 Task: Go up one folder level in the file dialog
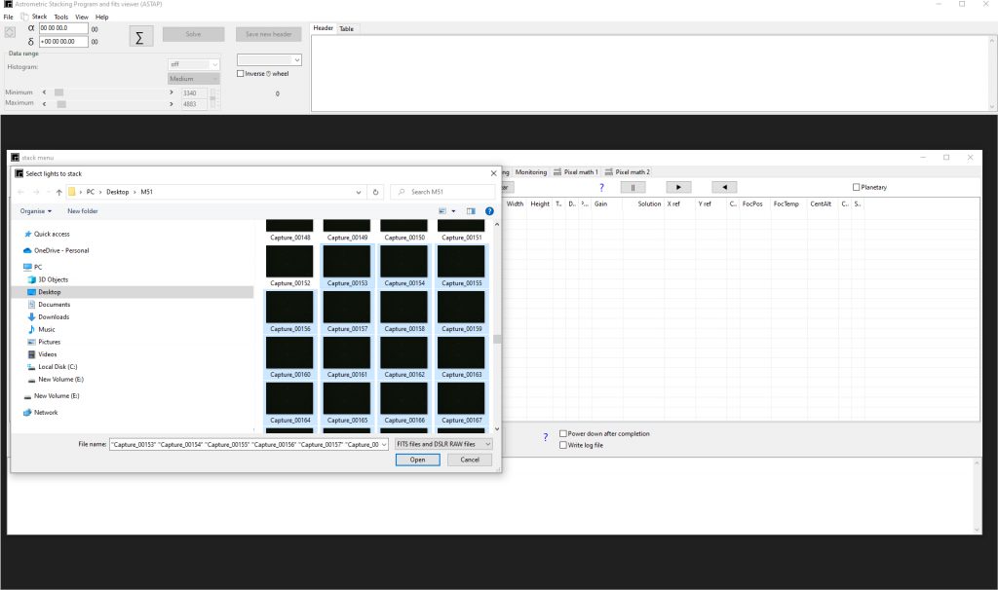(x=58, y=192)
